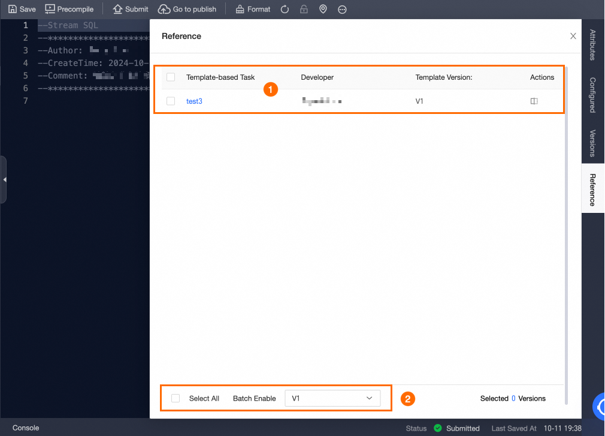Click the lock icon in the toolbar
Image resolution: width=605 pixels, height=436 pixels.
304,9
